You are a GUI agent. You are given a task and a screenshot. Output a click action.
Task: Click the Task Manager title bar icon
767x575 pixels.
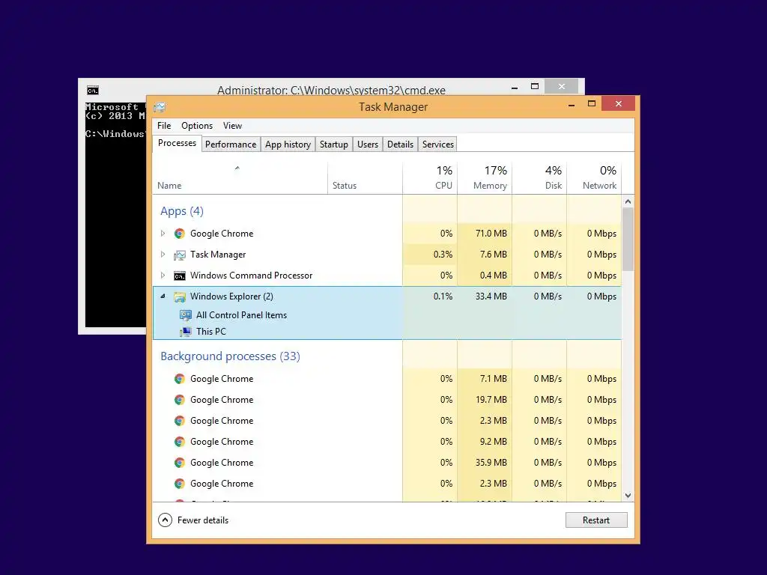tap(160, 107)
